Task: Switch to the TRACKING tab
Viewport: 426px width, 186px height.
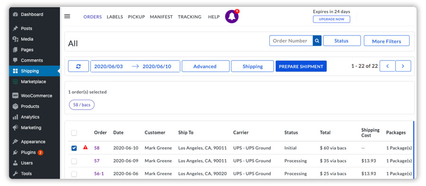Action: pyautogui.click(x=190, y=17)
